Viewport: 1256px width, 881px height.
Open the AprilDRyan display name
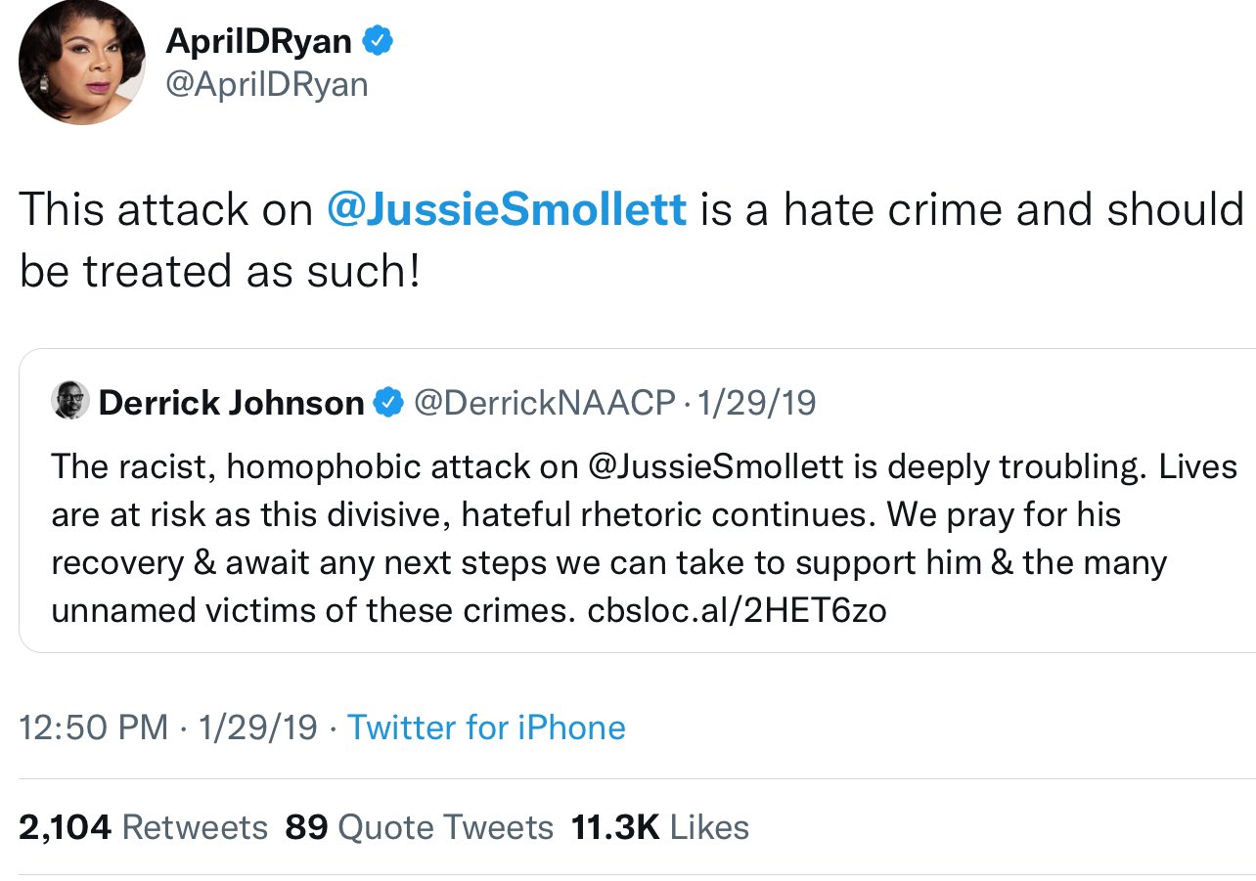(258, 40)
